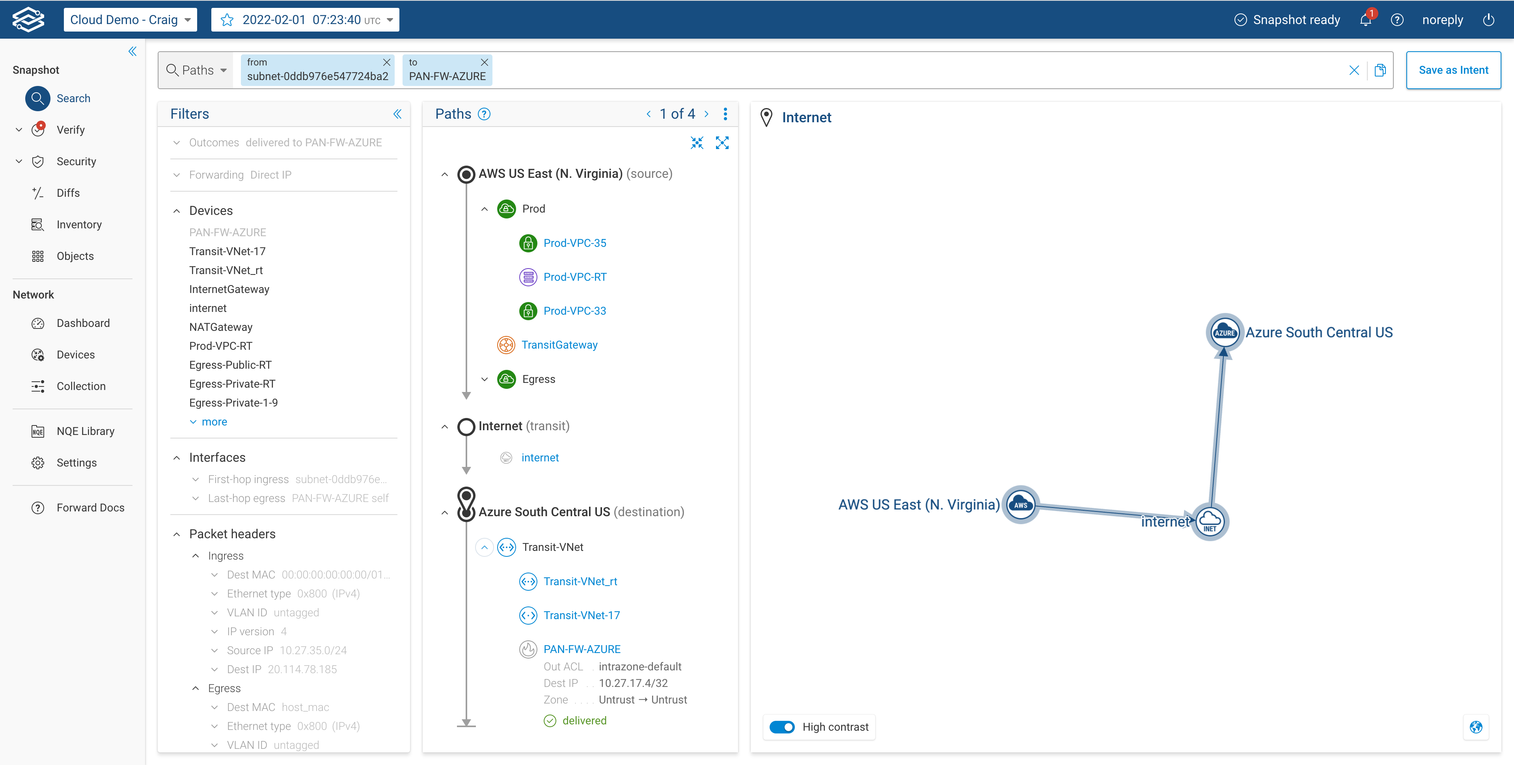Open the noreply user menu
The width and height of the screenshot is (1514, 765).
pos(1443,19)
